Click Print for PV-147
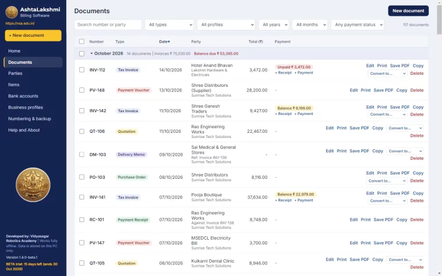The width and height of the screenshot is (442, 276). pos(365,243)
